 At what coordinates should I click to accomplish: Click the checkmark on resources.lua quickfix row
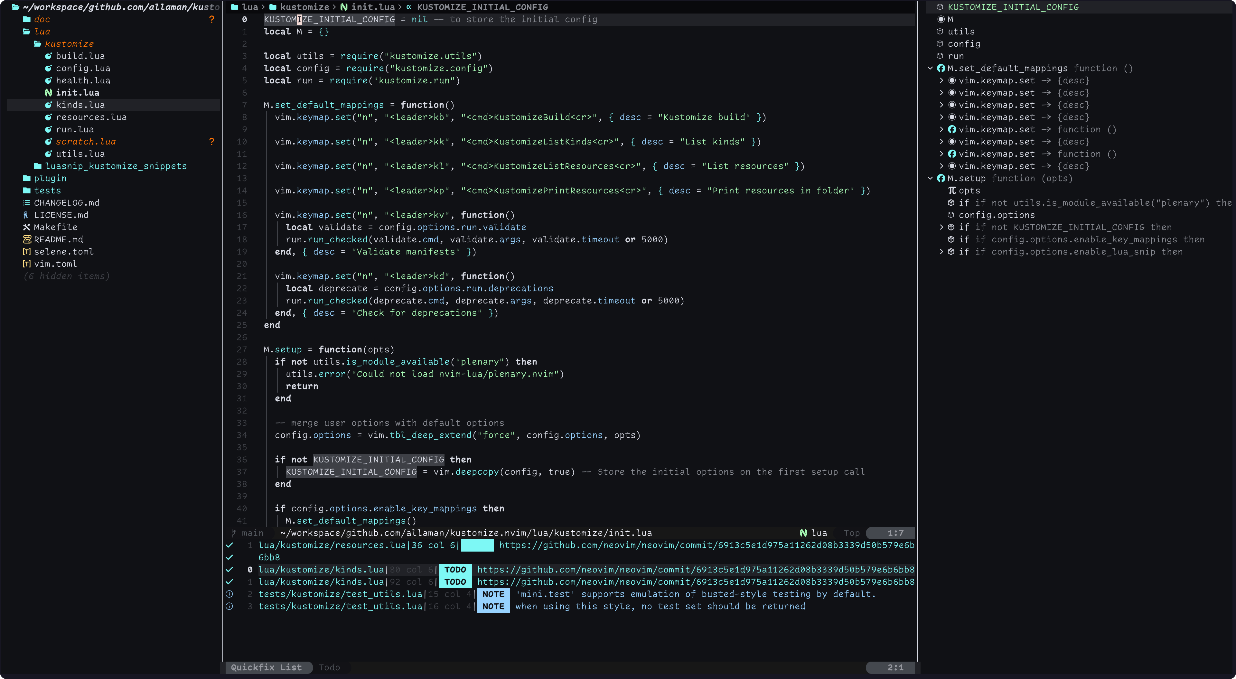(x=229, y=544)
